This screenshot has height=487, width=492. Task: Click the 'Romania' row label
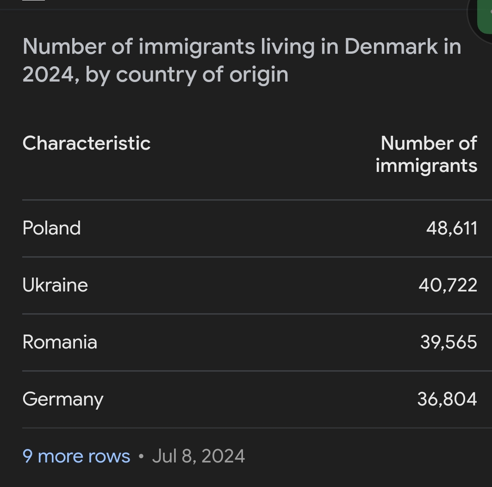coord(60,342)
